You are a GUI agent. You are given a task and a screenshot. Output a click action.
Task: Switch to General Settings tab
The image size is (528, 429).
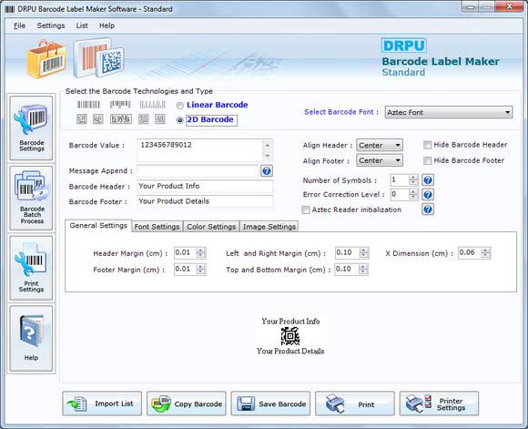pyautogui.click(x=98, y=226)
